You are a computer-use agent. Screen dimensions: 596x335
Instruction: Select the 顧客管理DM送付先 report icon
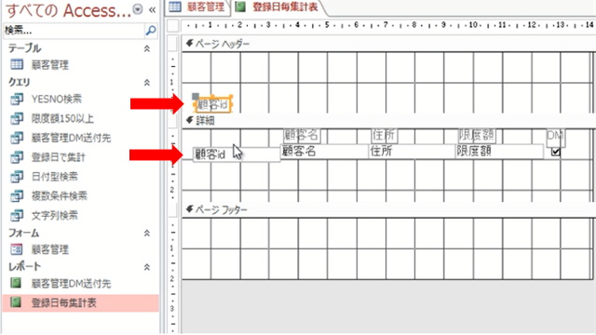(x=16, y=283)
